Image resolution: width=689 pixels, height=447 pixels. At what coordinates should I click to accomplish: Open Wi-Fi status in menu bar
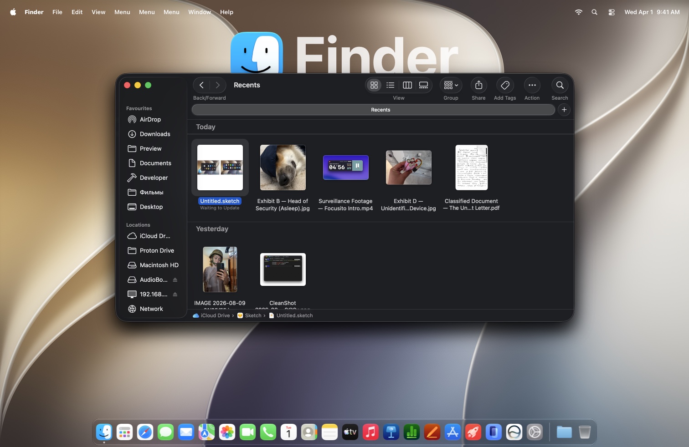[x=579, y=12]
